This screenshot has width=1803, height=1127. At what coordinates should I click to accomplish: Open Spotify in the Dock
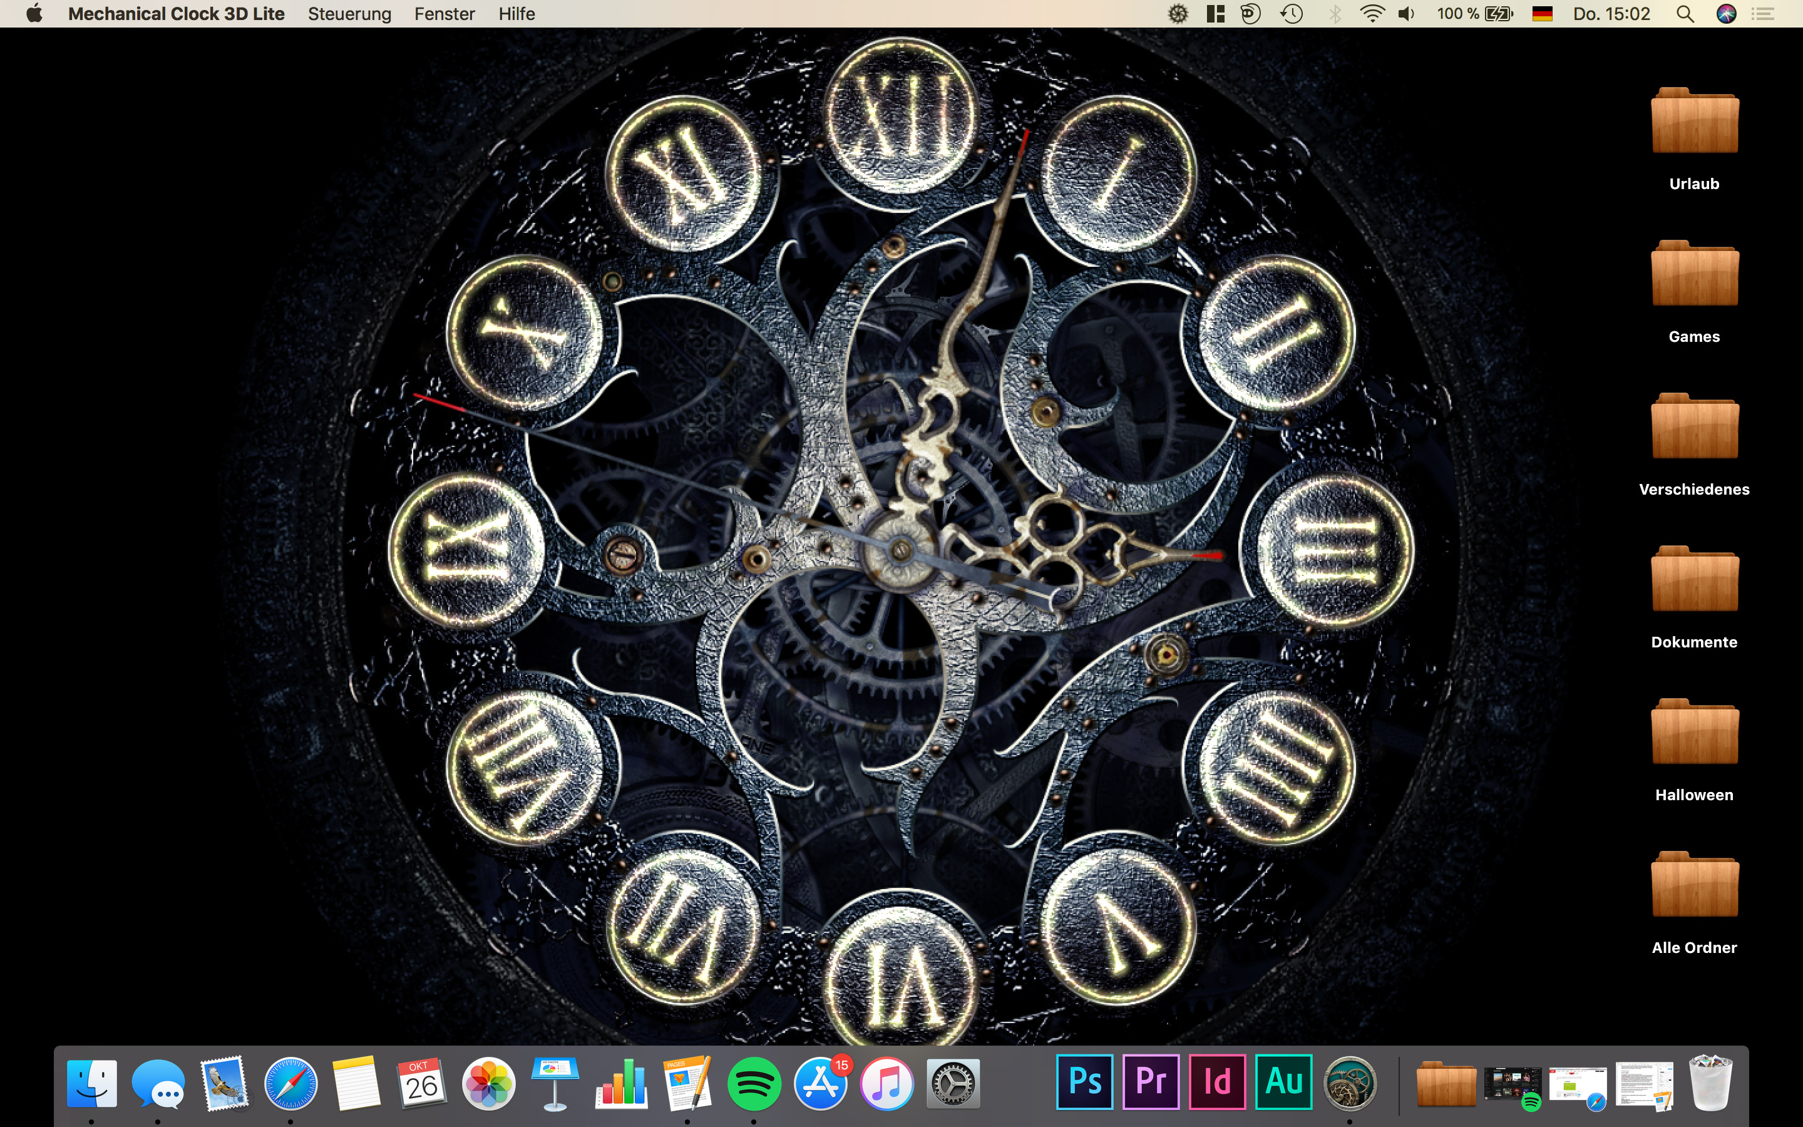(x=753, y=1083)
